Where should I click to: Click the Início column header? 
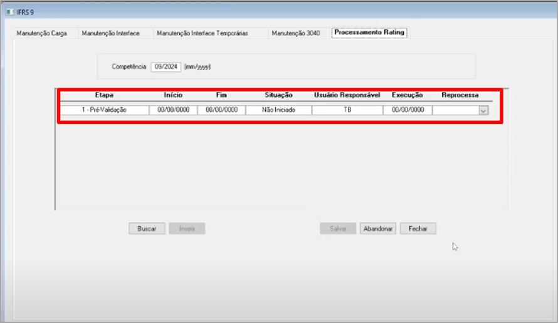tap(173, 95)
